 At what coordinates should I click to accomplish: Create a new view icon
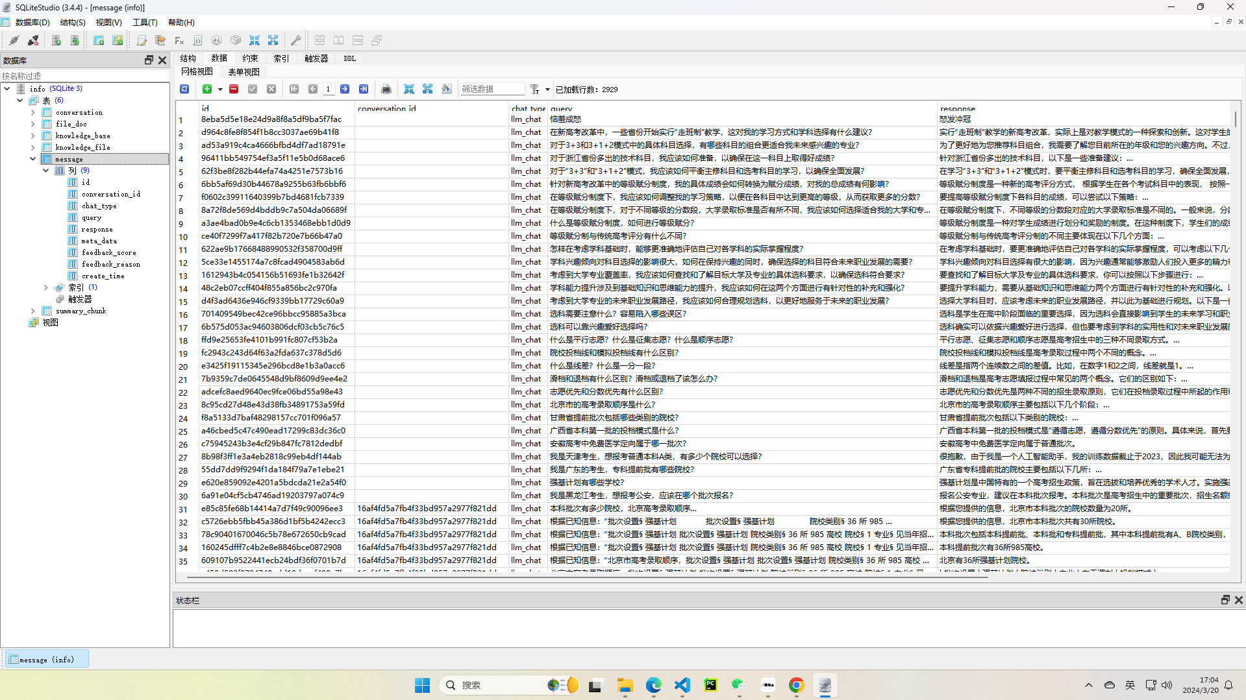click(118, 40)
